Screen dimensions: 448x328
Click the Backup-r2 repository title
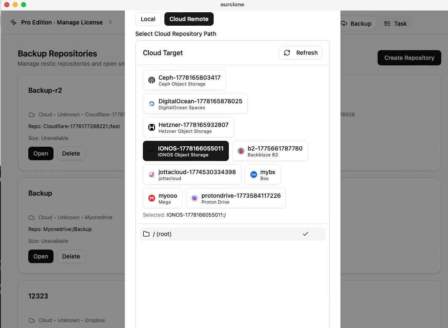[x=45, y=90]
